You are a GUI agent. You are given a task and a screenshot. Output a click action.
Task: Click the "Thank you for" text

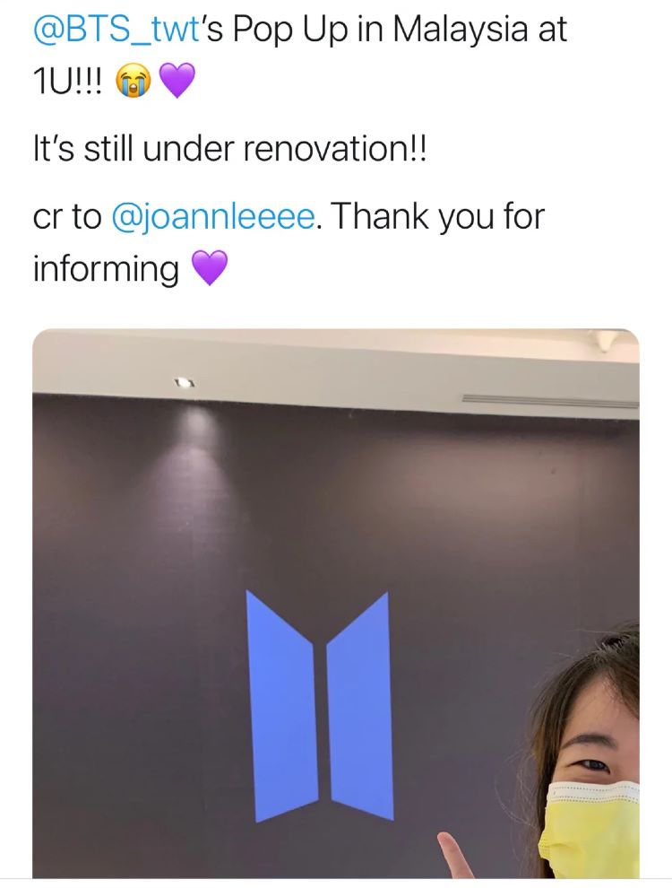click(x=436, y=217)
